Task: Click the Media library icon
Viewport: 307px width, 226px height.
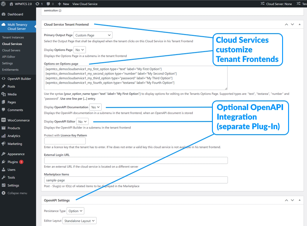Action: 4,94
